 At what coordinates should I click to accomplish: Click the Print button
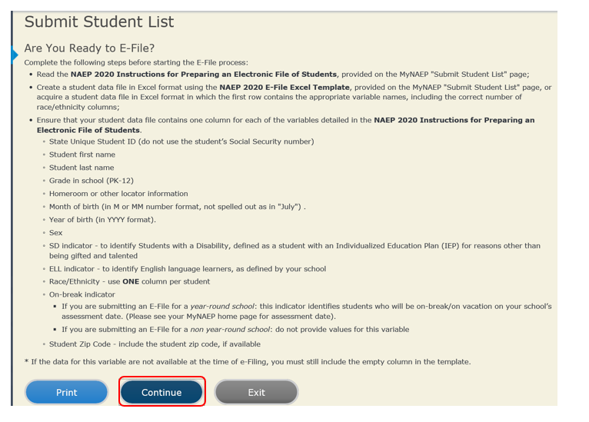coord(67,392)
